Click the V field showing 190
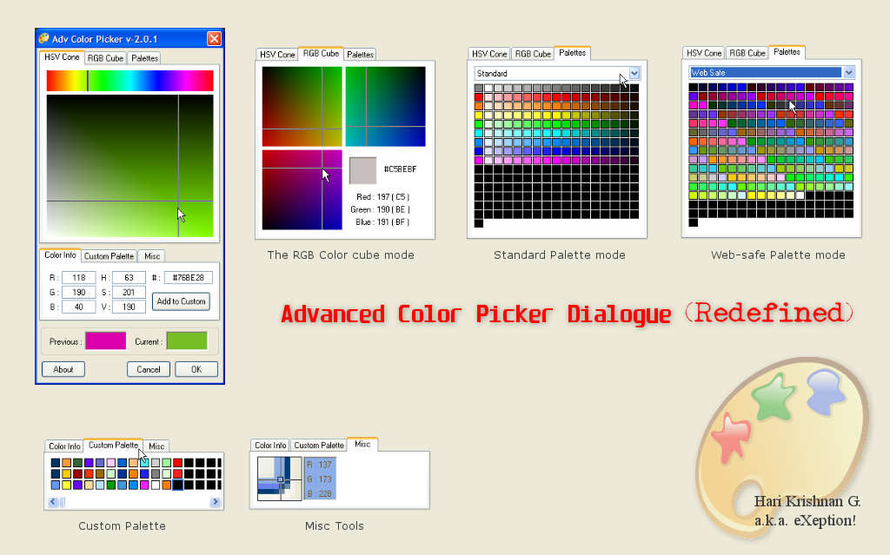This screenshot has height=555, width=890. pos(129,307)
